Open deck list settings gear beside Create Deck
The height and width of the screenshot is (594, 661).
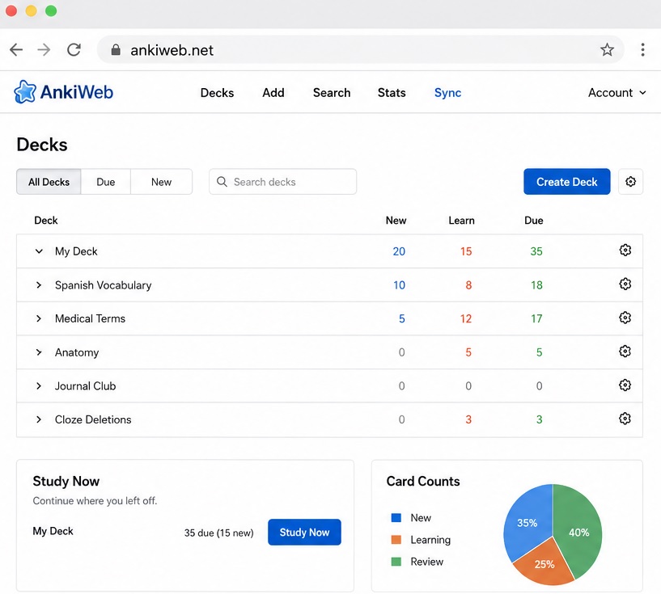point(630,182)
